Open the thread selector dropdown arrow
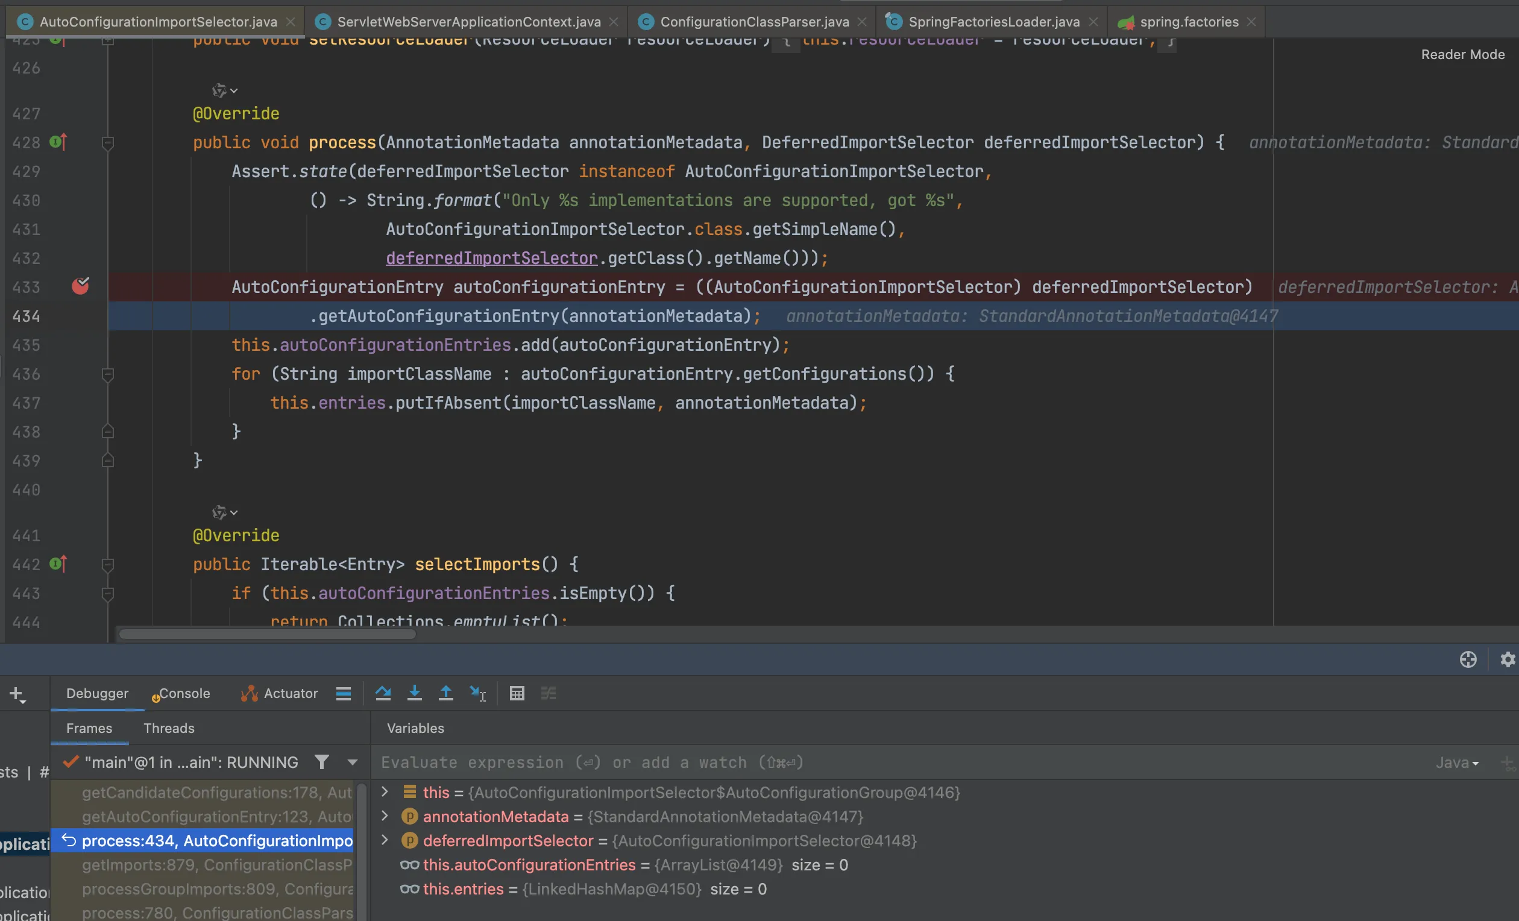This screenshot has height=921, width=1519. [352, 762]
